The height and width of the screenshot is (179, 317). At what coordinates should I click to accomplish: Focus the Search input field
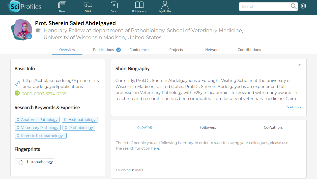coord(265,7)
